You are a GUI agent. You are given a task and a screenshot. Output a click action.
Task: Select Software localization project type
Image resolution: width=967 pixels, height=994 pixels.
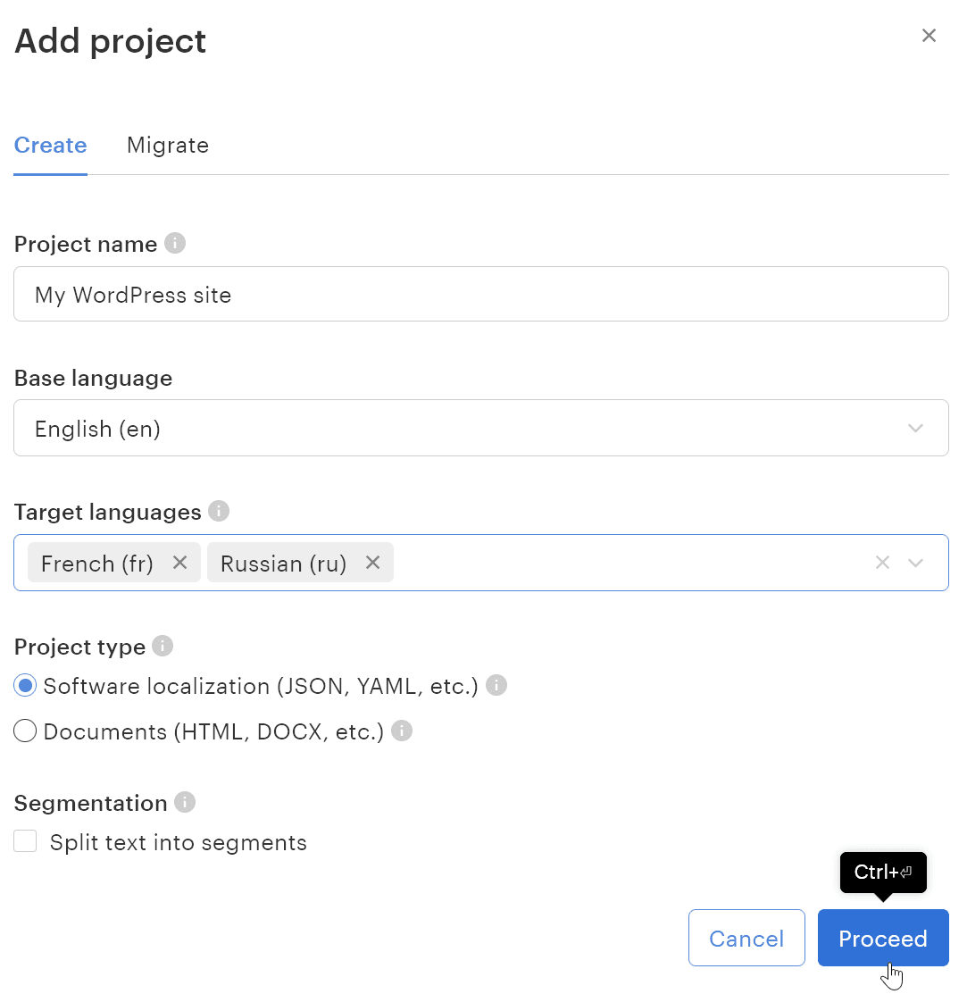(25, 686)
